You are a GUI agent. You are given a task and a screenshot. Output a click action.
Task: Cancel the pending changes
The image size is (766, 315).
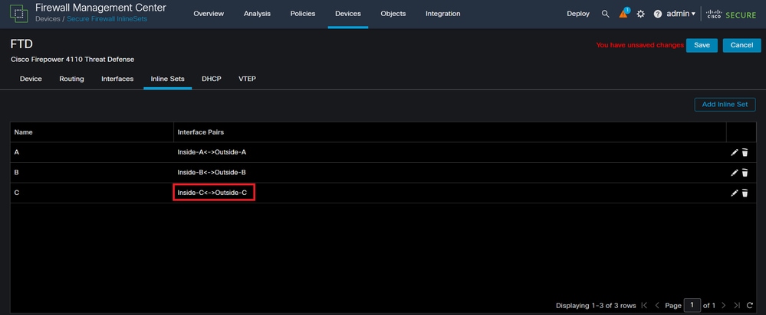(741, 45)
